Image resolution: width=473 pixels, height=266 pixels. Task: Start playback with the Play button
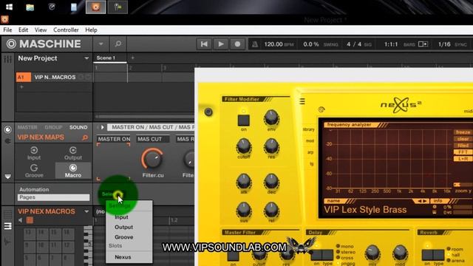click(x=221, y=44)
